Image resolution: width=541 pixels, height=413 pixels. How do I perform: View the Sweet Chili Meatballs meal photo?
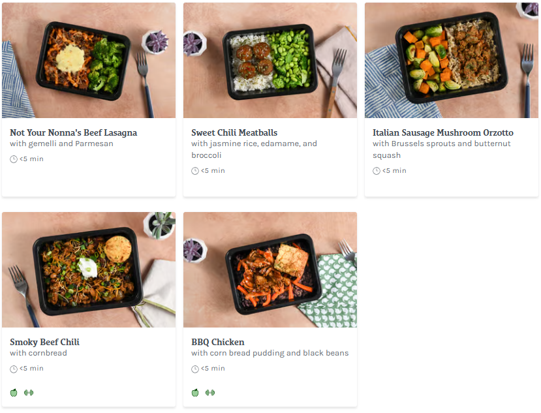click(x=270, y=61)
